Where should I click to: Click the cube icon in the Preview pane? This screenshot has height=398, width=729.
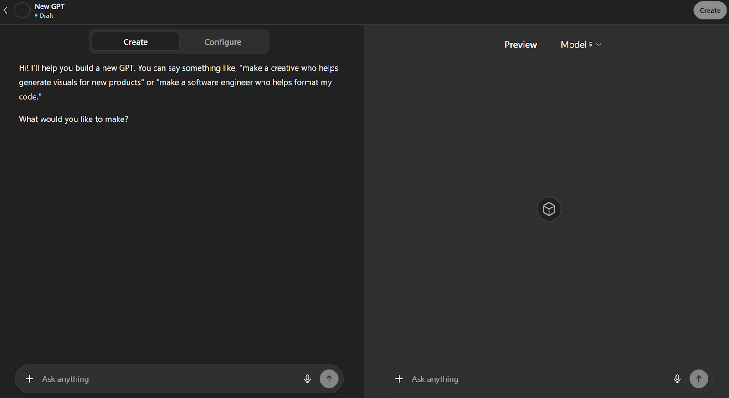click(x=549, y=209)
